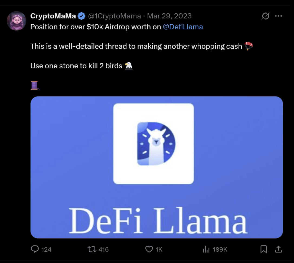
Task: Click the parachute emoji in the tweet
Action: tap(249, 46)
